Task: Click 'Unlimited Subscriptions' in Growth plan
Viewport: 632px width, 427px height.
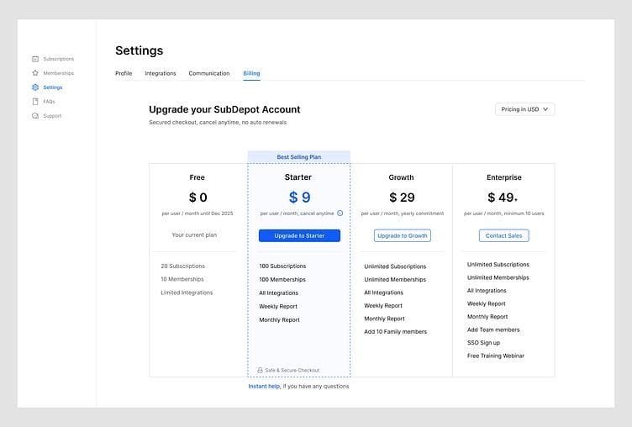Action: click(395, 266)
